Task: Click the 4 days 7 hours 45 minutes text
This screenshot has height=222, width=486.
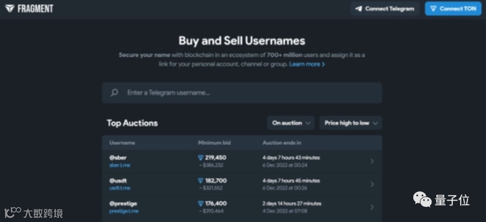Action: 291,181
